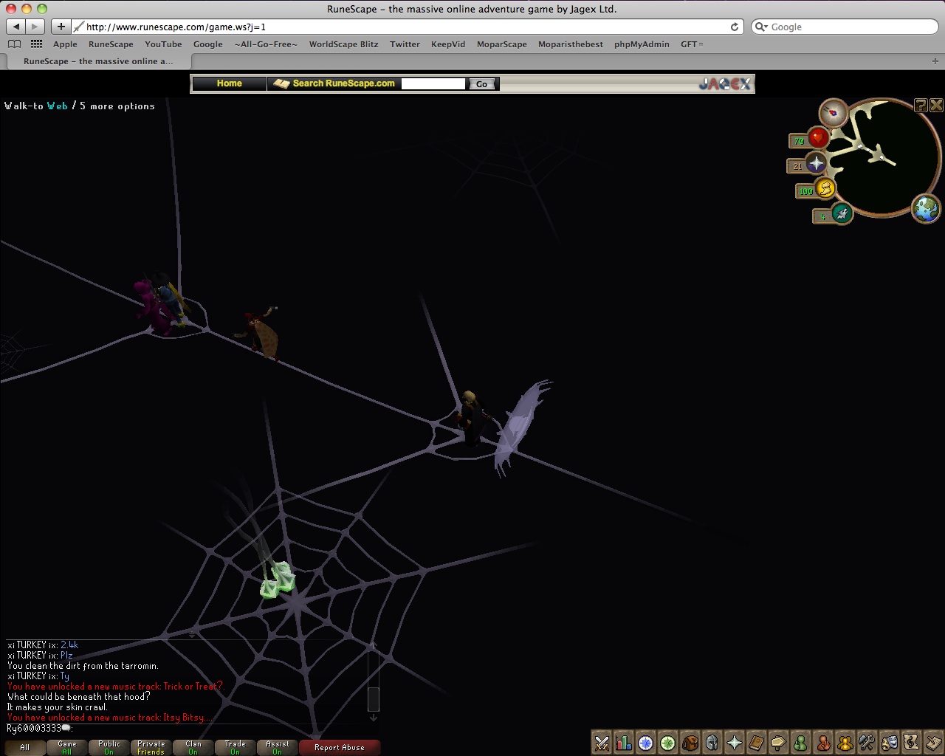Open the WorldScape Blitz bookmark

click(x=343, y=44)
